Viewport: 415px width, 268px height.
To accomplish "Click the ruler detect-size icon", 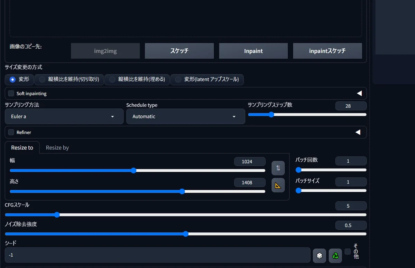I will (278, 185).
